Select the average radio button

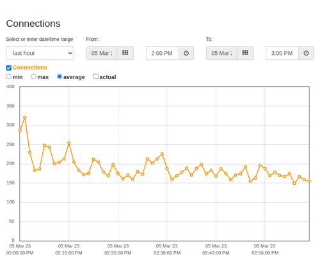60,77
